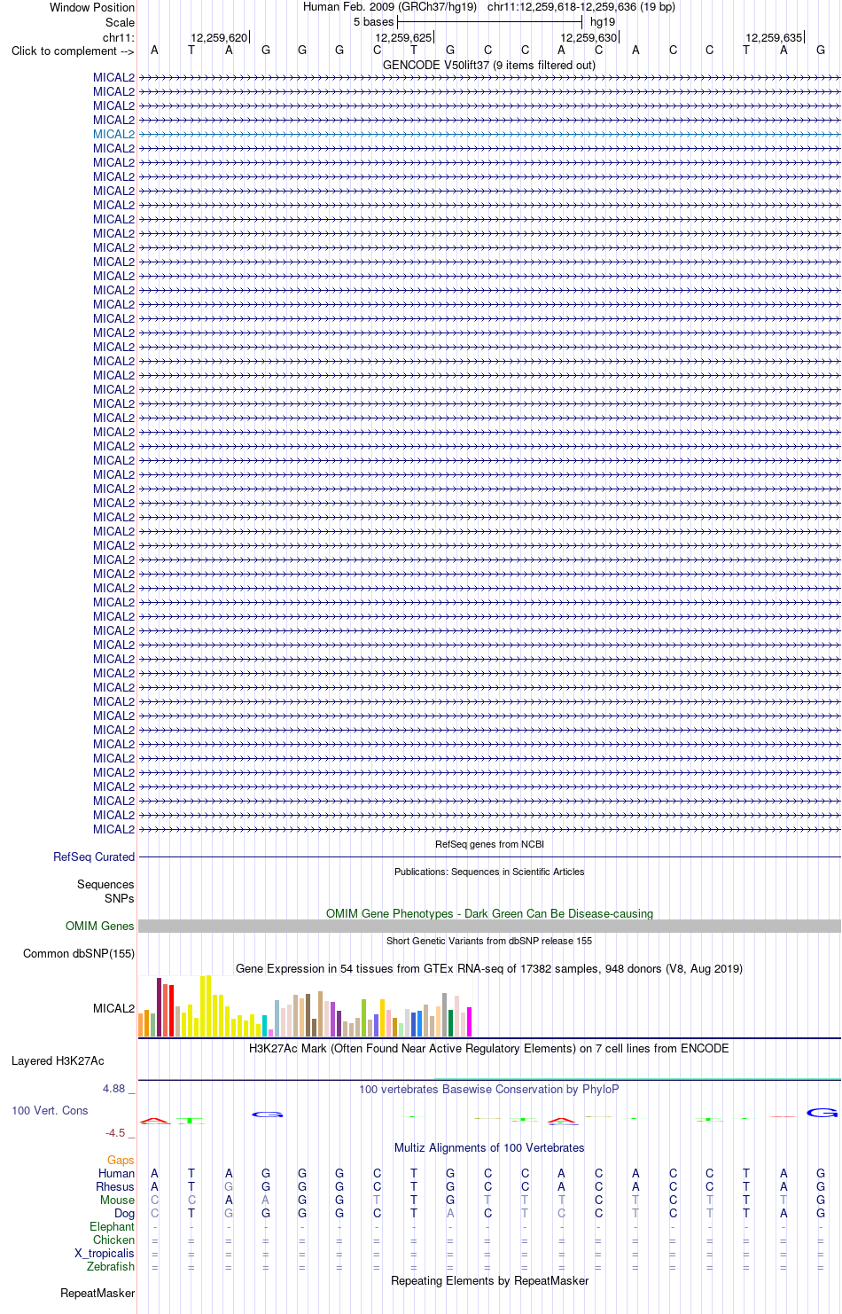Click the 'RepeatMasker' track label
The image size is (842, 1314).
97,1293
